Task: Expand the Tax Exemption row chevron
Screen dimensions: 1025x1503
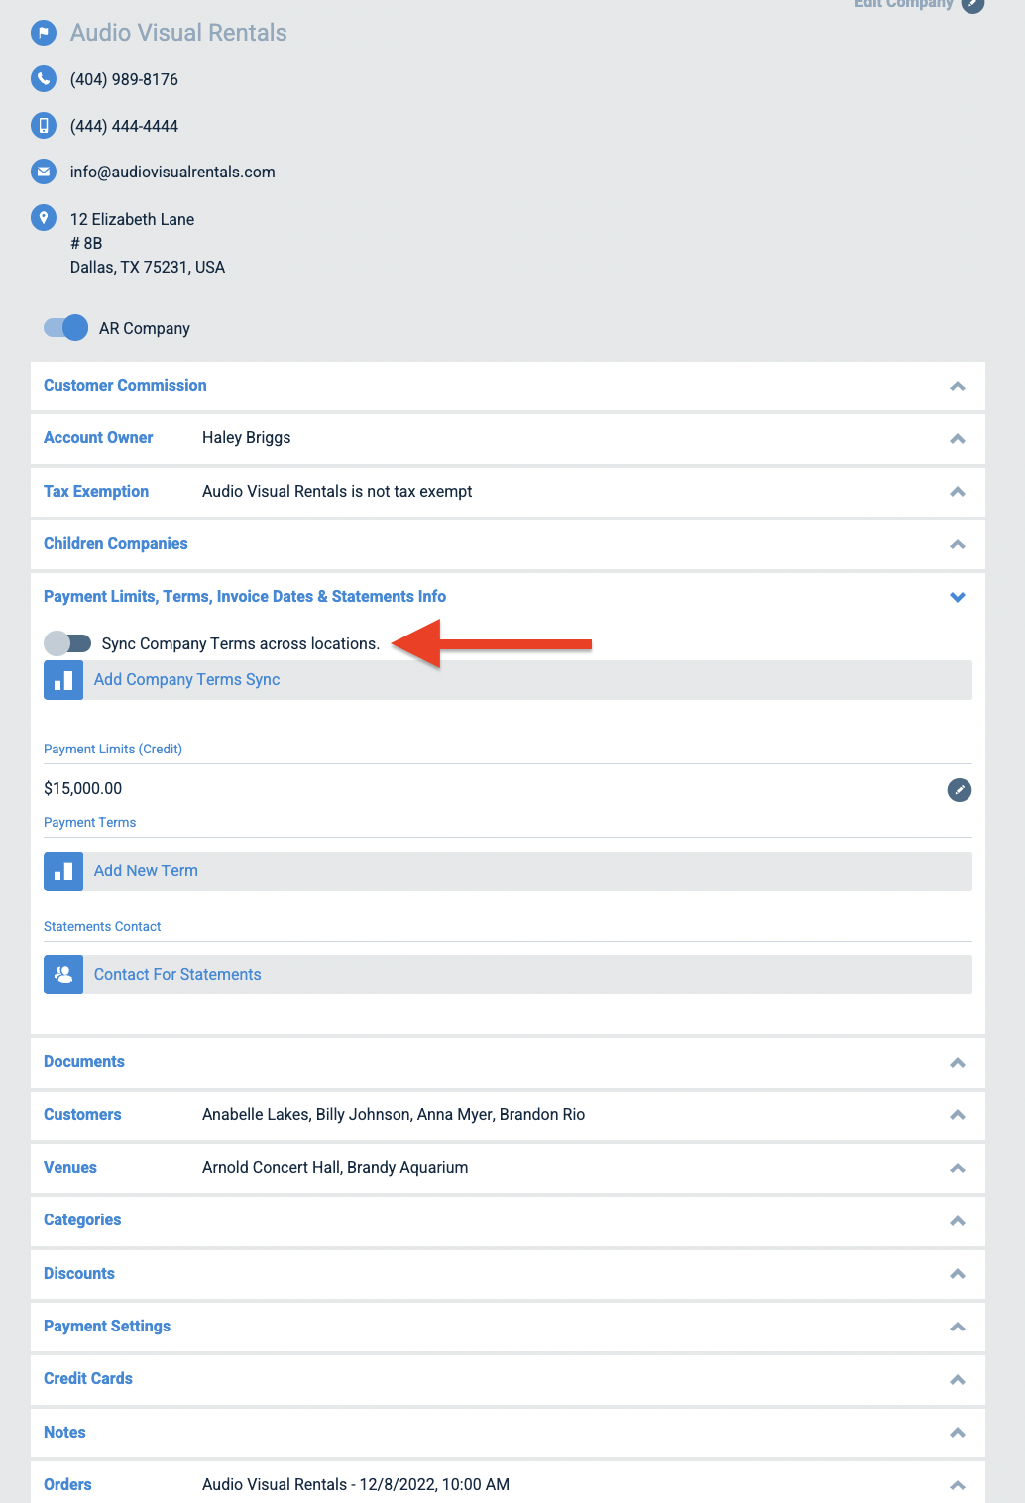Action: [x=958, y=492]
